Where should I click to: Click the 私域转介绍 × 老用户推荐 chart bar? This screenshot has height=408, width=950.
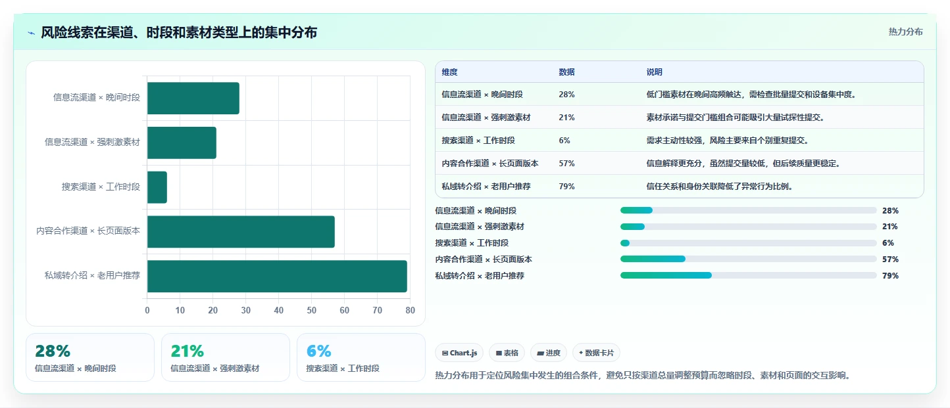click(x=277, y=276)
